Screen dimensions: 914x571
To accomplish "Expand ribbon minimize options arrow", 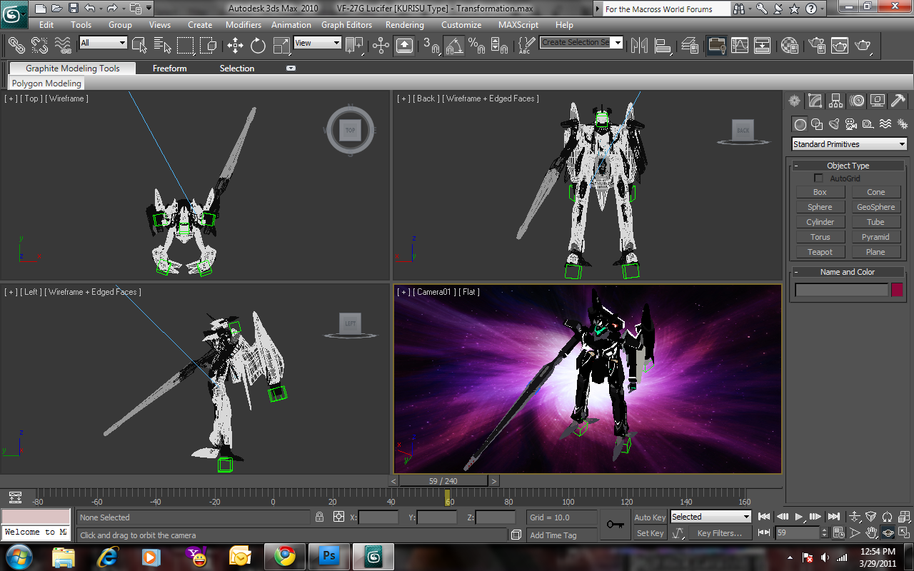I will (291, 69).
